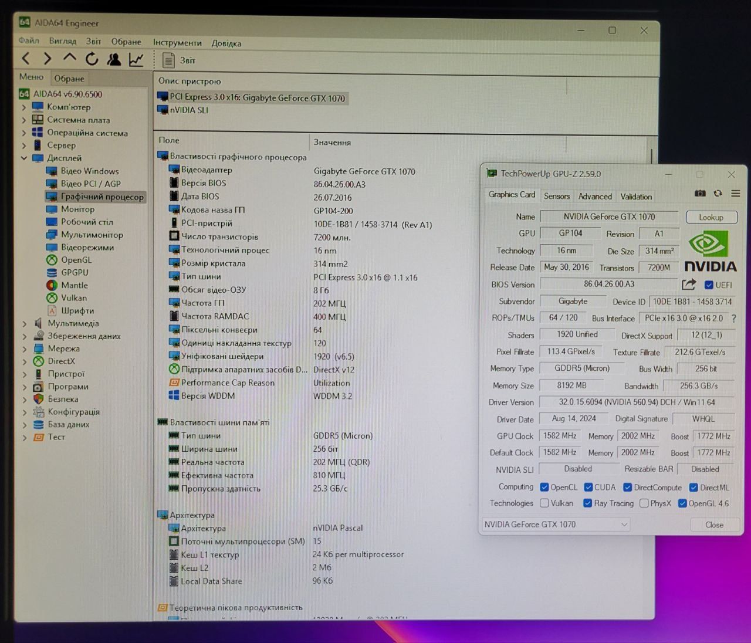Expand the Мережа tree node
This screenshot has height=643, width=751.
tap(24, 349)
